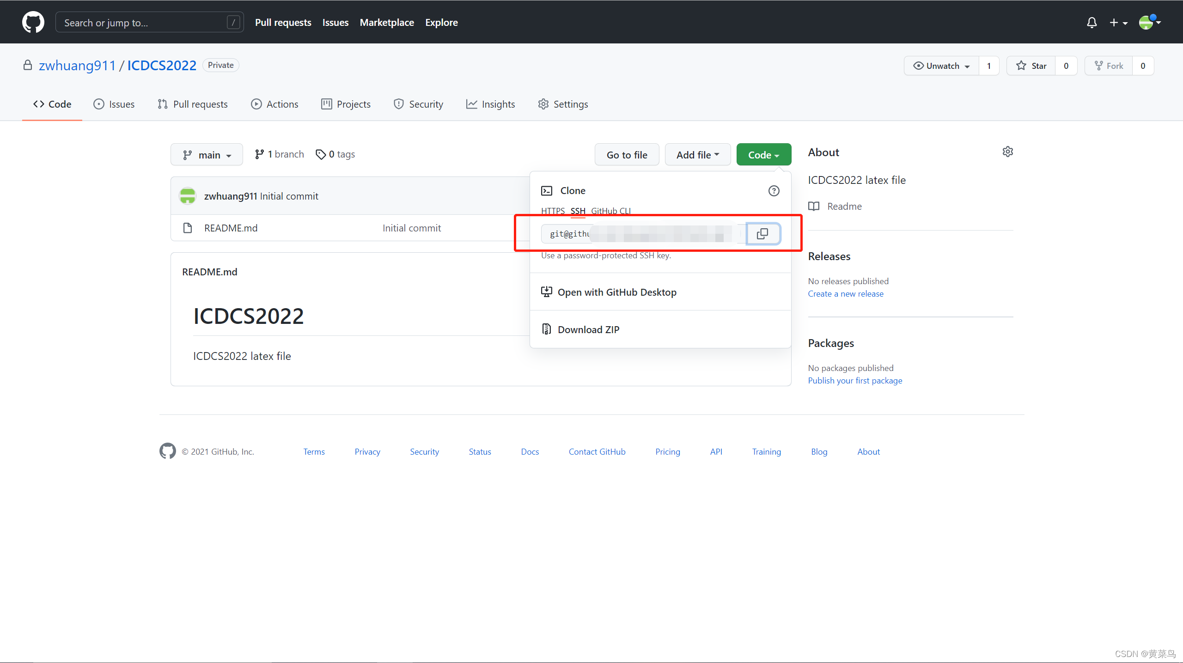Image resolution: width=1183 pixels, height=663 pixels.
Task: Click the GitHub Octocat logo in header
Action: point(33,22)
